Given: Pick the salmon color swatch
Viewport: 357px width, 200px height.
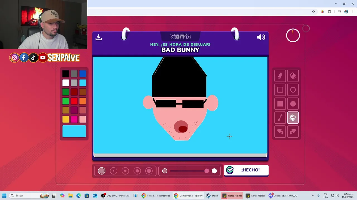Looking at the screenshot, I should 83,110.
